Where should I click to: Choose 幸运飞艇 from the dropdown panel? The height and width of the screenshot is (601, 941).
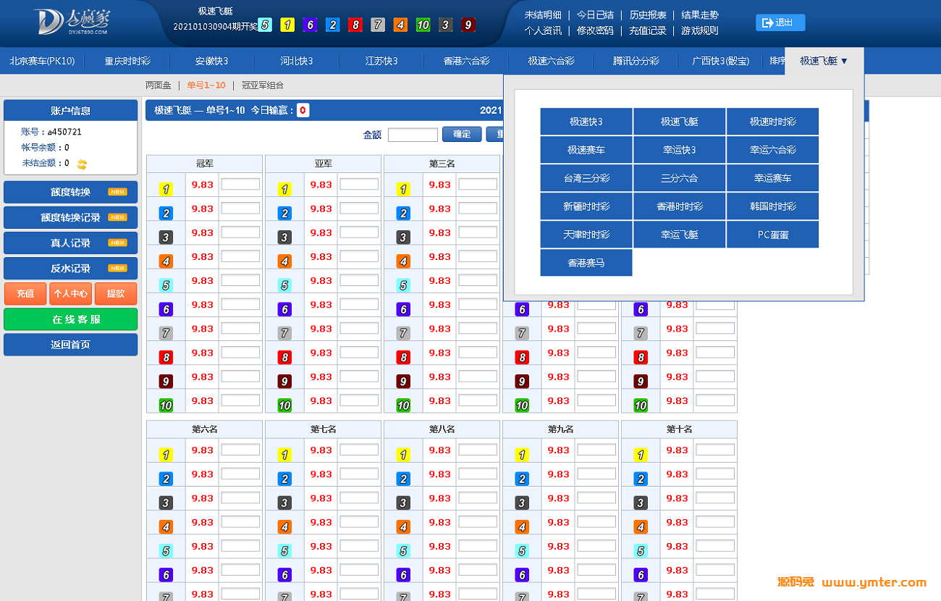[680, 235]
